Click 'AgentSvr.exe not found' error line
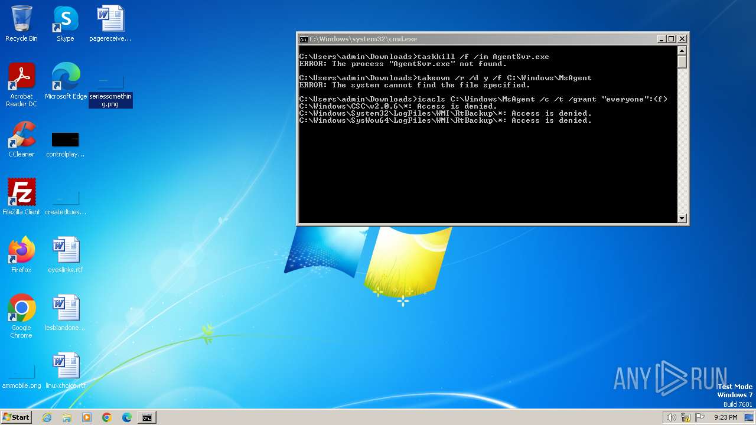This screenshot has height=425, width=756. 403,64
